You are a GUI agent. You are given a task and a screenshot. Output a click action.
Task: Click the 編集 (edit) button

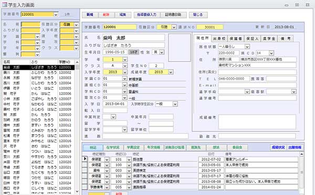click(x=122, y=15)
